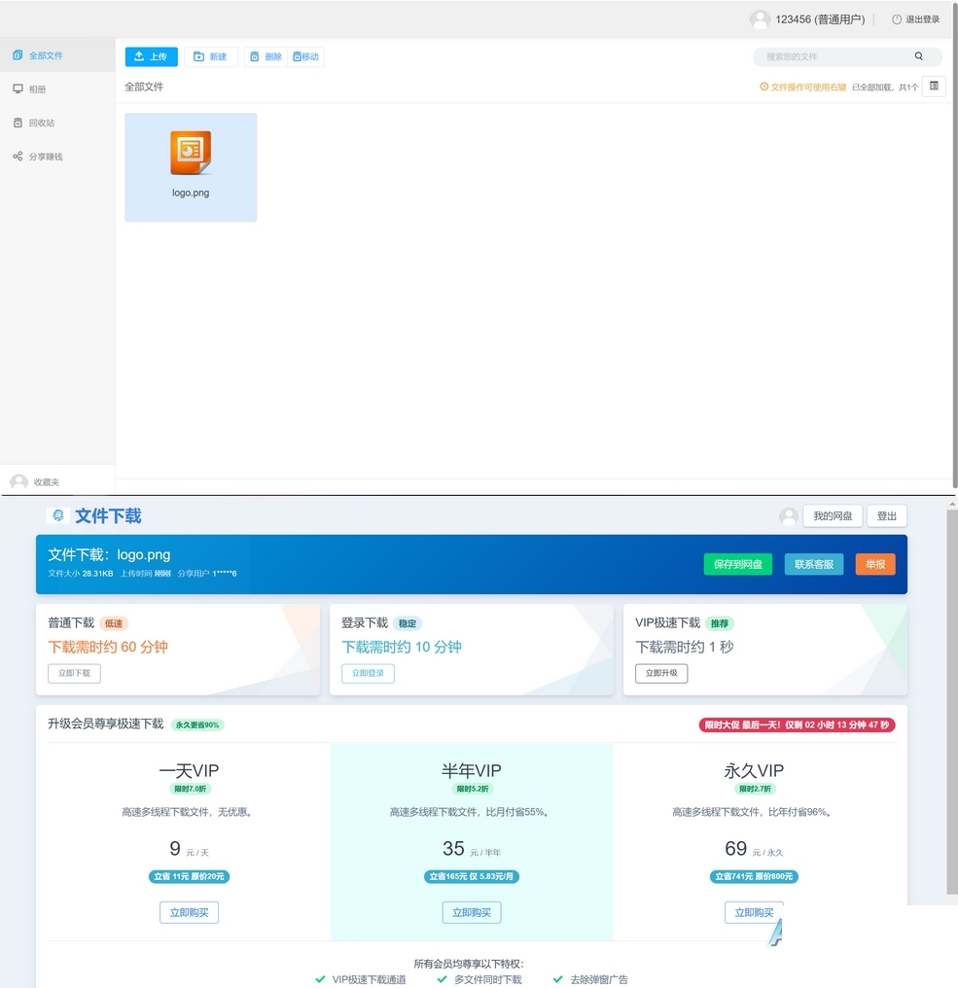958x988 pixels.
Task: Open the logo.png file thumbnail
Action: point(191,167)
